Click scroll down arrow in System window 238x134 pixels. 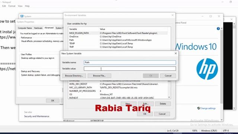pos(222,120)
